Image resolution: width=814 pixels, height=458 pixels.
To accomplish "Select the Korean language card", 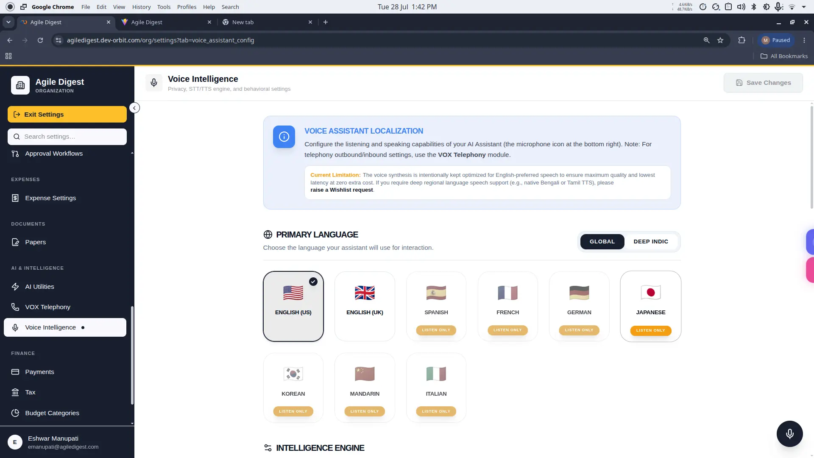I will coord(293,388).
